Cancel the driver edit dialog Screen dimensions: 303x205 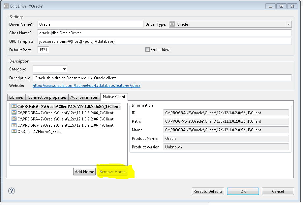coord(278,191)
